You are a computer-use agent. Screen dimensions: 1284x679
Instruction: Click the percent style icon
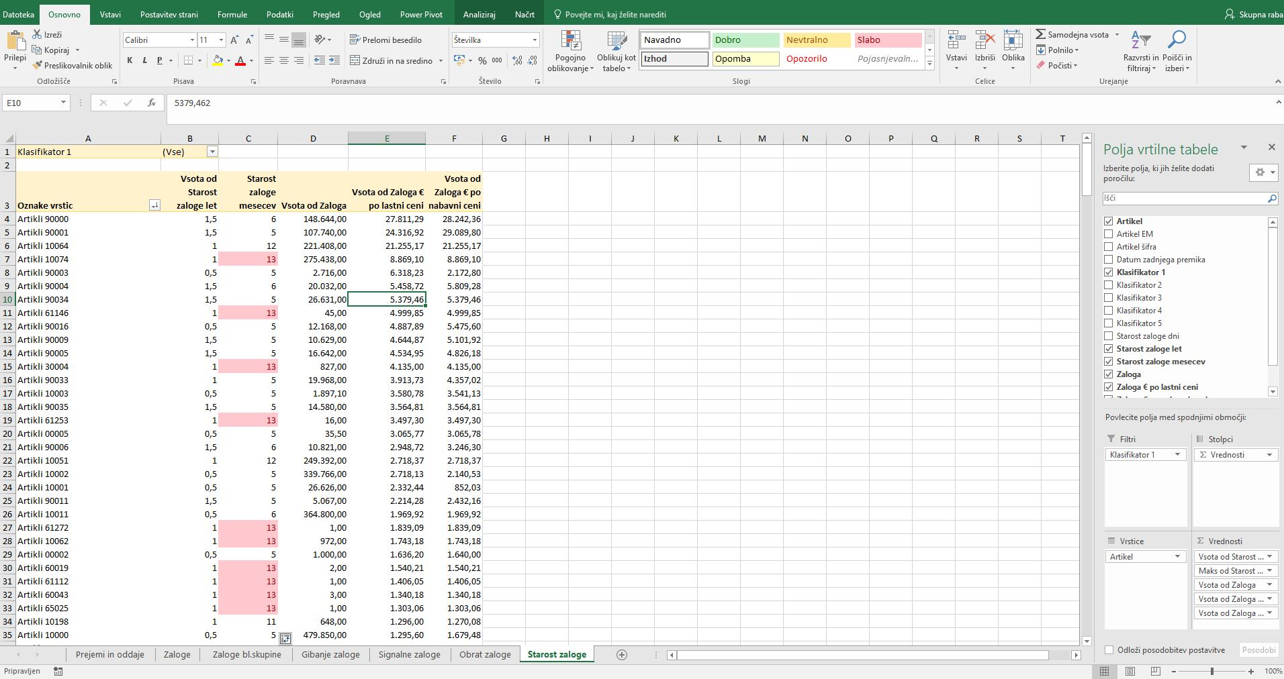click(x=482, y=60)
